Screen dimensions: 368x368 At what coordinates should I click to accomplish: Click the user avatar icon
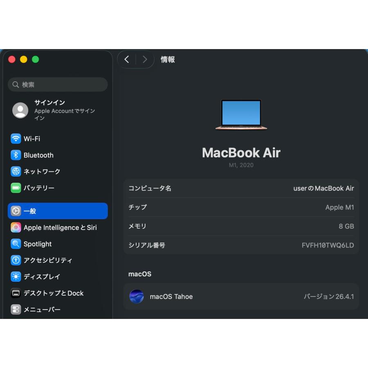(20, 110)
